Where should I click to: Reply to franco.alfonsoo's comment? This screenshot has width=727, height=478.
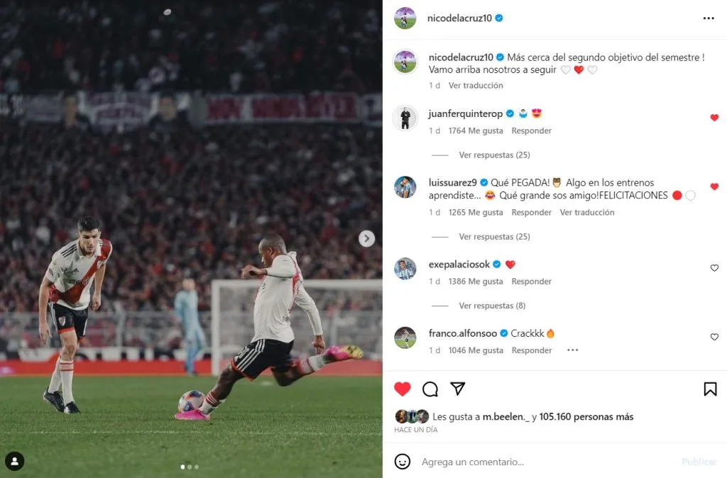[x=531, y=350]
